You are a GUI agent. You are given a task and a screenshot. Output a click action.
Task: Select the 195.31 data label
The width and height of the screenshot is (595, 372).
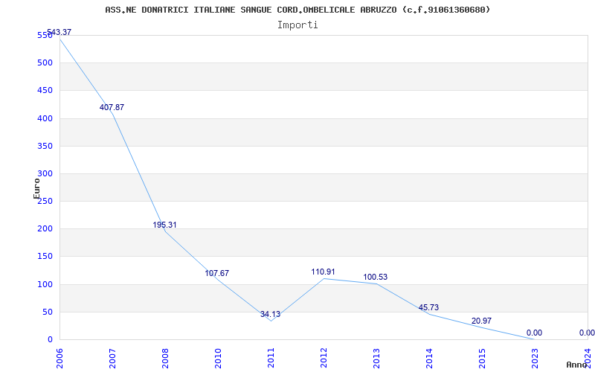tap(164, 225)
